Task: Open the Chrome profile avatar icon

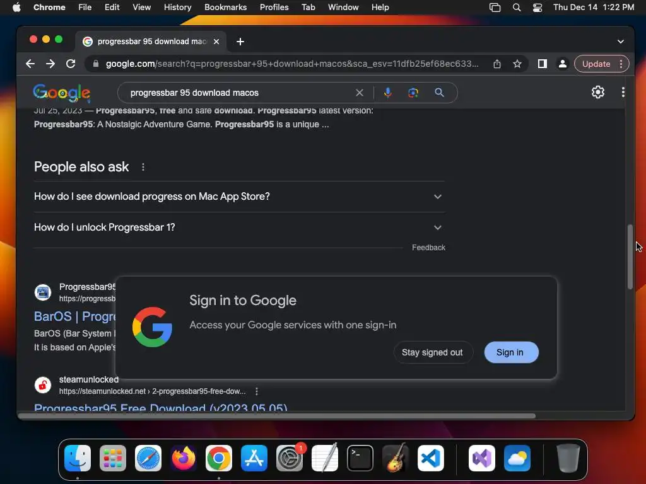Action: coord(562,64)
